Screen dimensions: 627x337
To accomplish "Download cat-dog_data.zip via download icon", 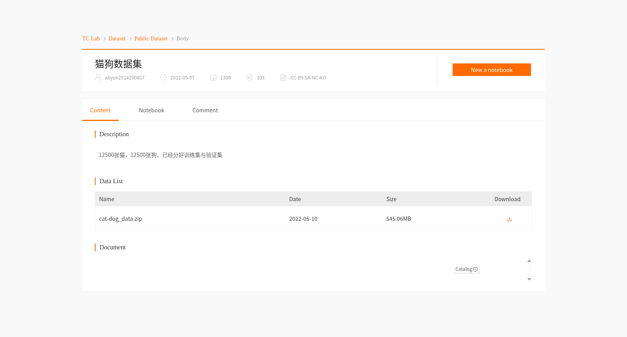I will [x=509, y=219].
